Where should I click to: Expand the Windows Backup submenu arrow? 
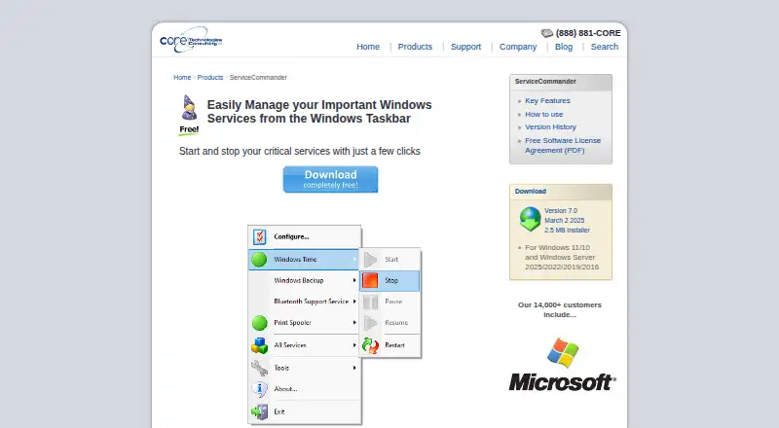354,280
